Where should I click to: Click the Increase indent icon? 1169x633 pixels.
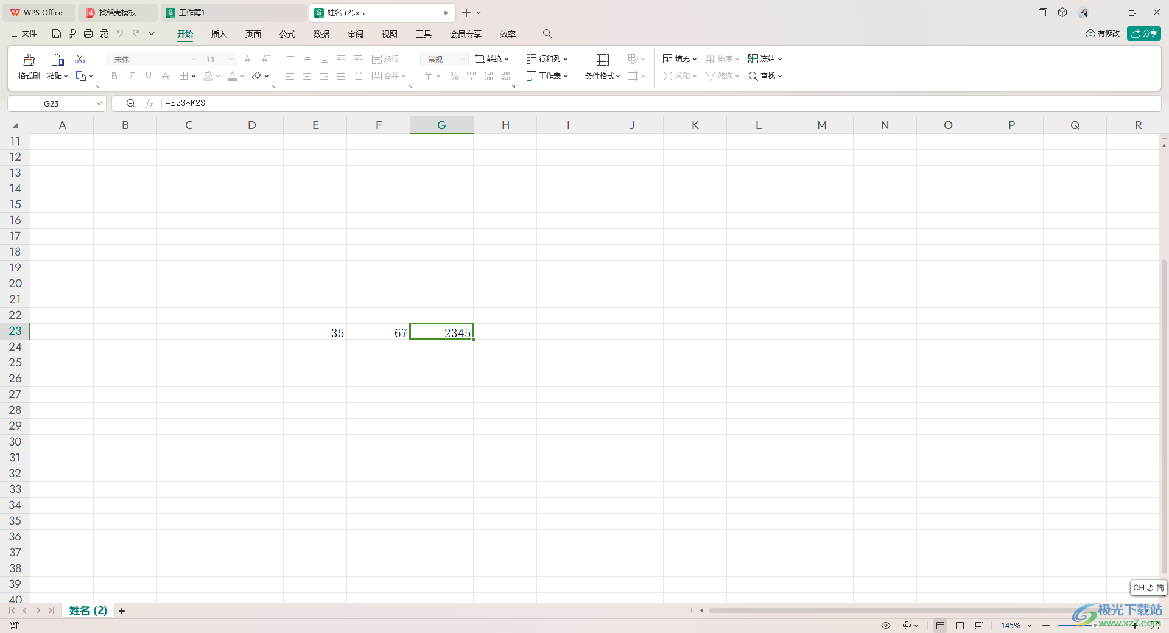pos(359,59)
